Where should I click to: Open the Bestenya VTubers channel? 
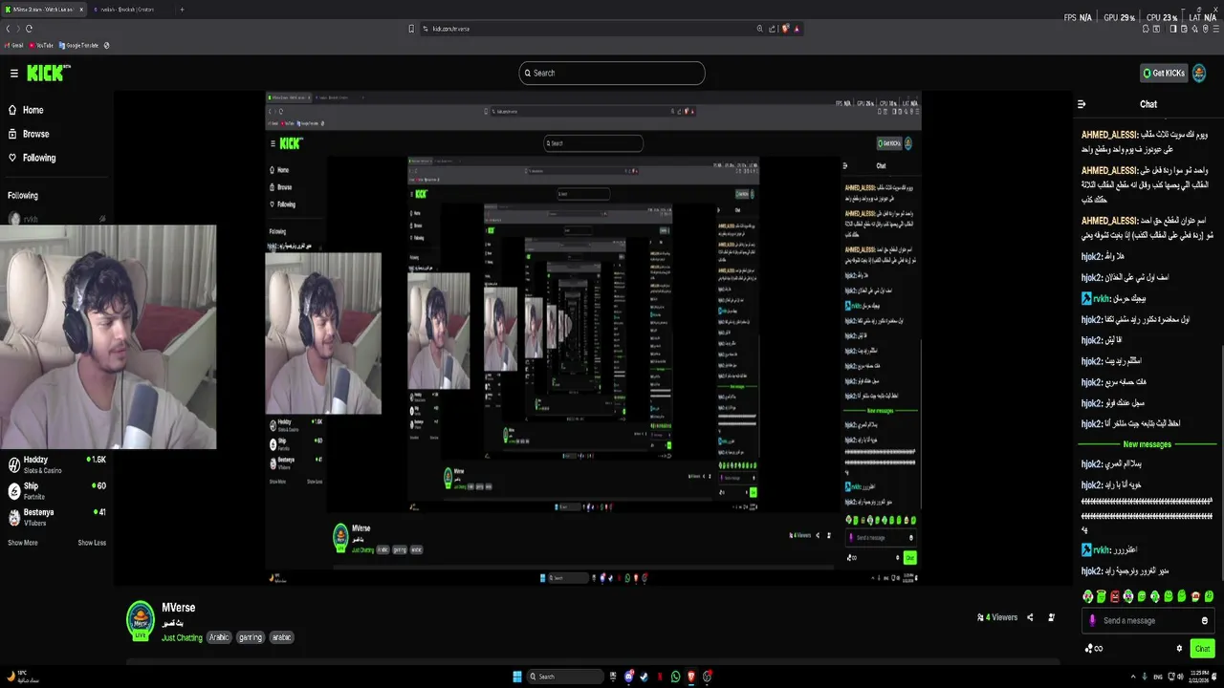(x=57, y=517)
